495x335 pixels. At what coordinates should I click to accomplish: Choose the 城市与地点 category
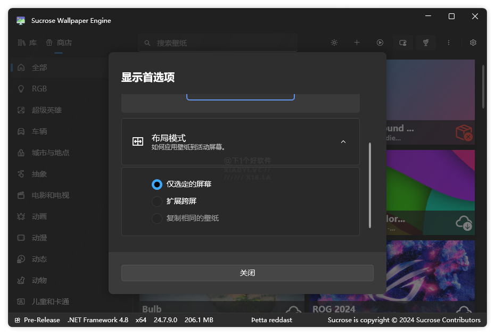click(x=60, y=153)
